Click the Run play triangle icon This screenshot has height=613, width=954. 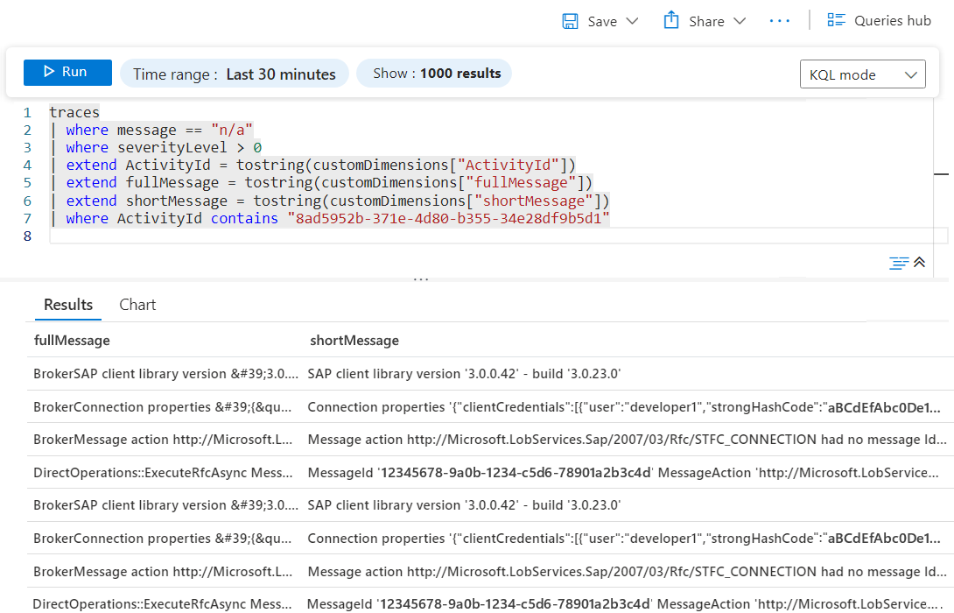[47, 73]
